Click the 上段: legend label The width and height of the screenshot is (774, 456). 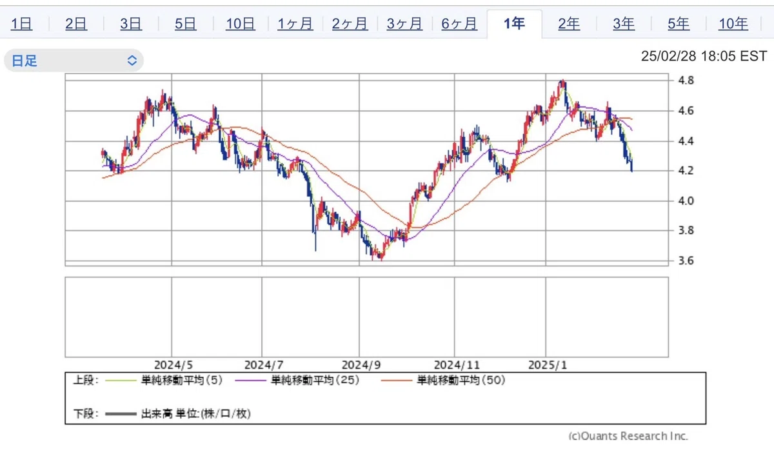pos(85,381)
